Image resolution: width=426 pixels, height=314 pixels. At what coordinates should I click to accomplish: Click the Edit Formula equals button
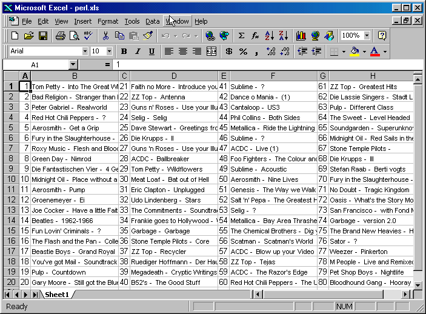pos(108,65)
